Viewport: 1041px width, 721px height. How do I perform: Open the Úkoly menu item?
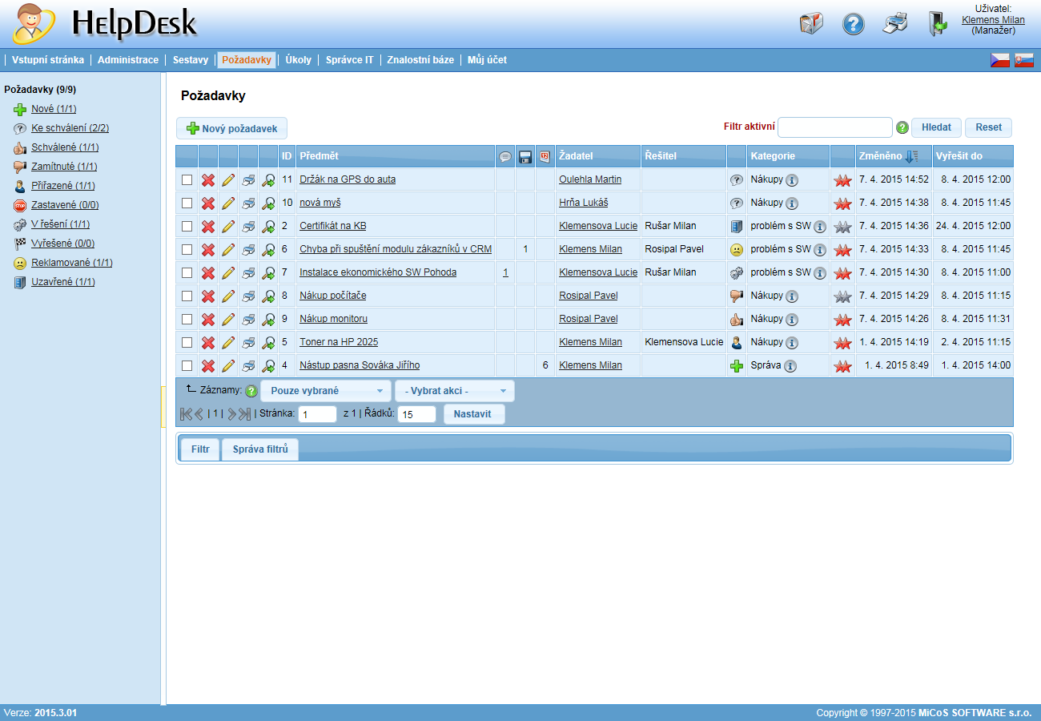pos(299,60)
